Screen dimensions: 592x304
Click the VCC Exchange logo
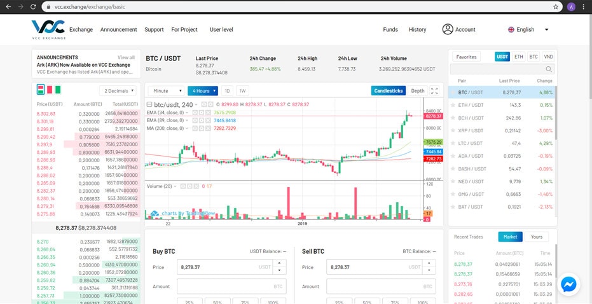coord(48,29)
